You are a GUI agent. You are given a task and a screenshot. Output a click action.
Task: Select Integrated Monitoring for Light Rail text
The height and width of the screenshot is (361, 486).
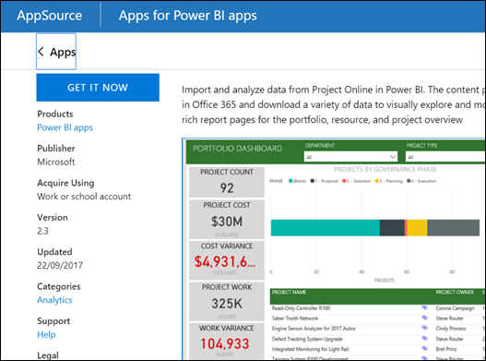tap(310, 349)
